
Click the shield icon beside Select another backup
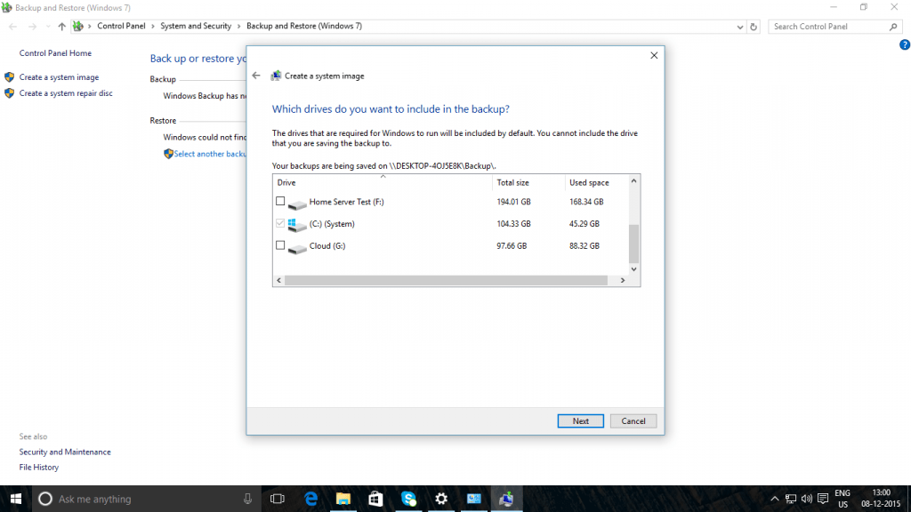tap(168, 154)
